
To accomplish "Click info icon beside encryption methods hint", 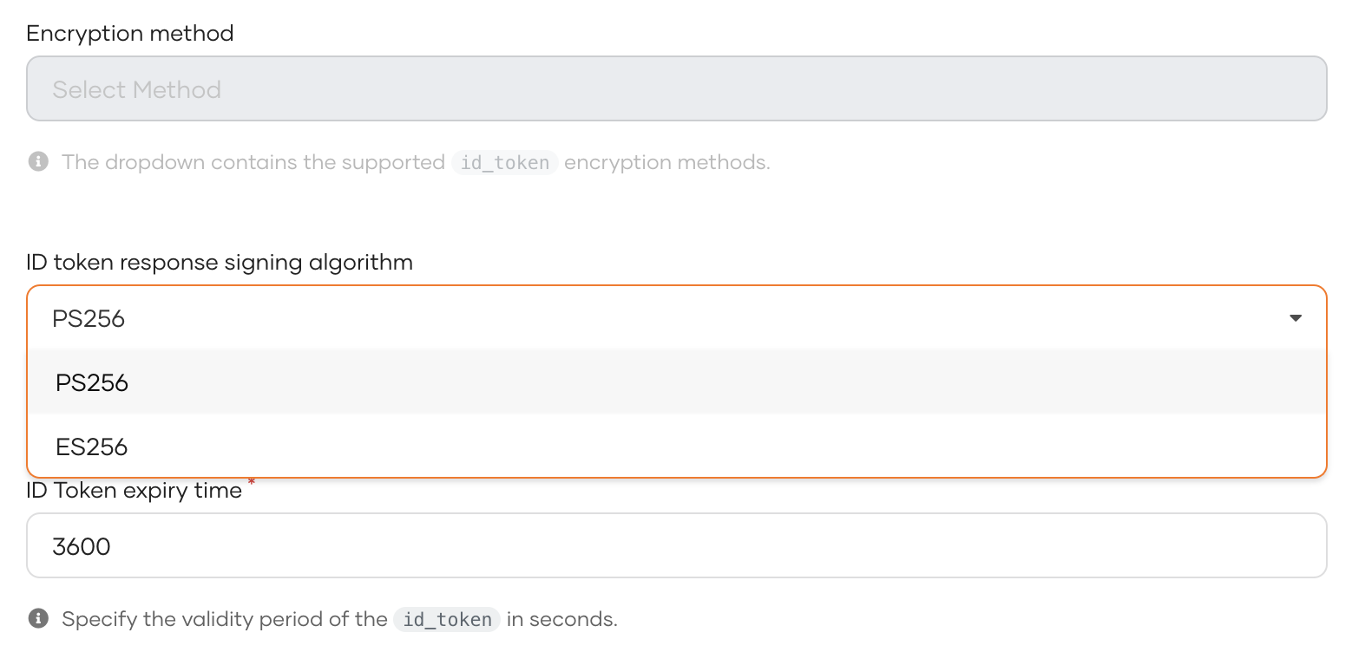I will (x=38, y=162).
